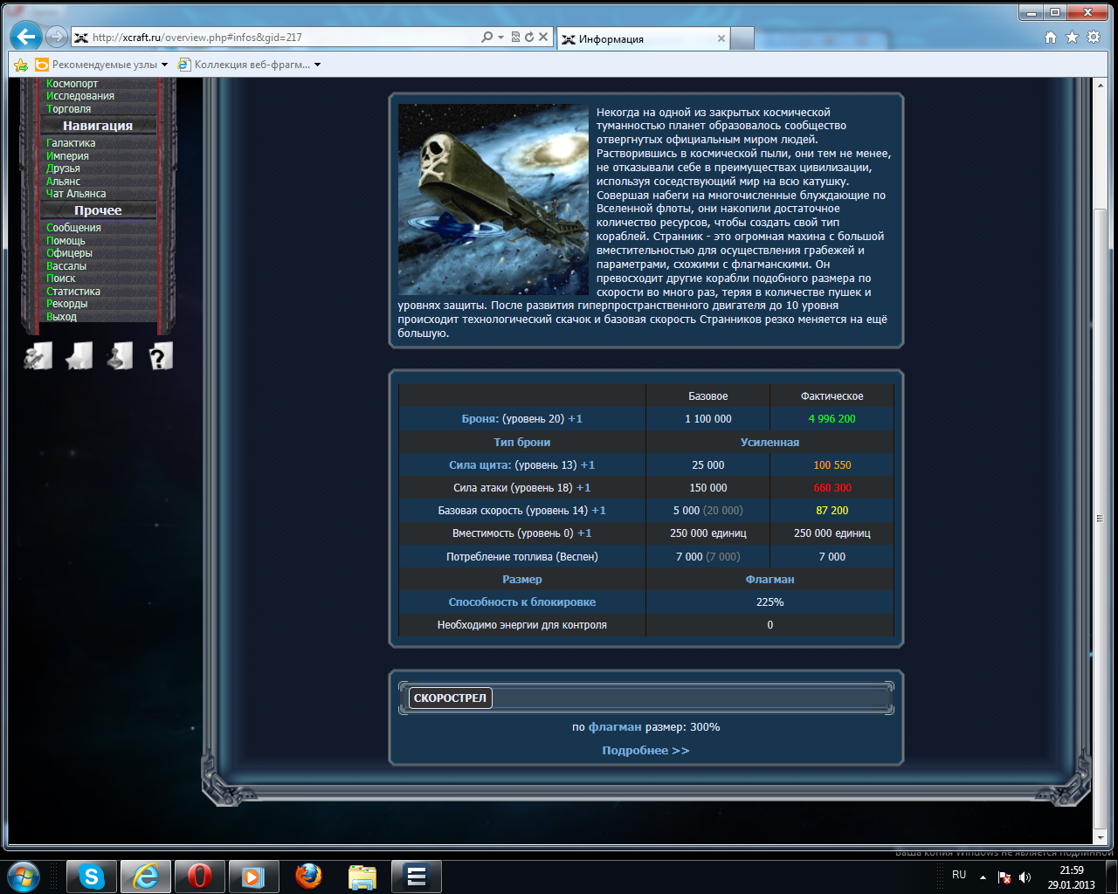Click the СКОРОСТРЕЛ header button
The height and width of the screenshot is (894, 1118).
[450, 698]
